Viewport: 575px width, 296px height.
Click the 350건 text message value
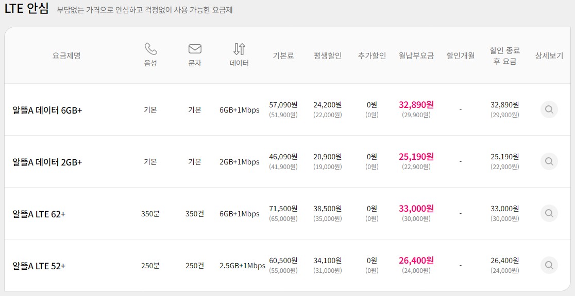click(x=195, y=214)
